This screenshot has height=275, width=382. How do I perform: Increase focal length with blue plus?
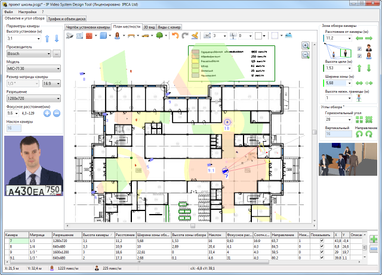click(47, 113)
